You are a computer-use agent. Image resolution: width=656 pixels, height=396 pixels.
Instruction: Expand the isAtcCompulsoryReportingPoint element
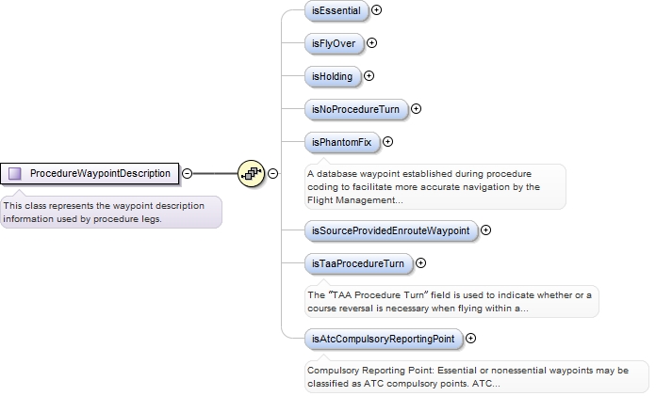pyautogui.click(x=470, y=339)
